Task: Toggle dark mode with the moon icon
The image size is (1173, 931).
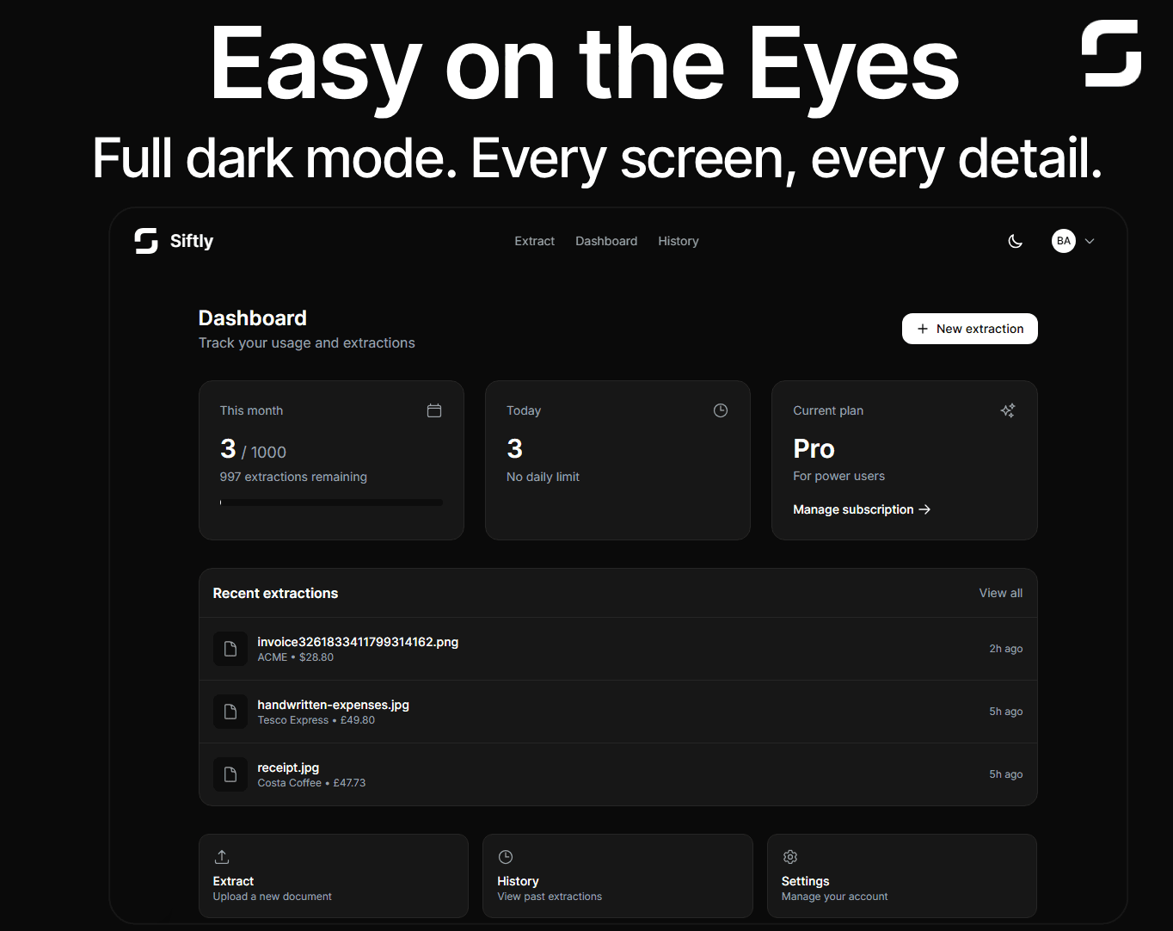Action: 1016,241
